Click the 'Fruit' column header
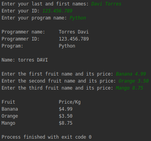The image size is (151, 141). point(8,102)
